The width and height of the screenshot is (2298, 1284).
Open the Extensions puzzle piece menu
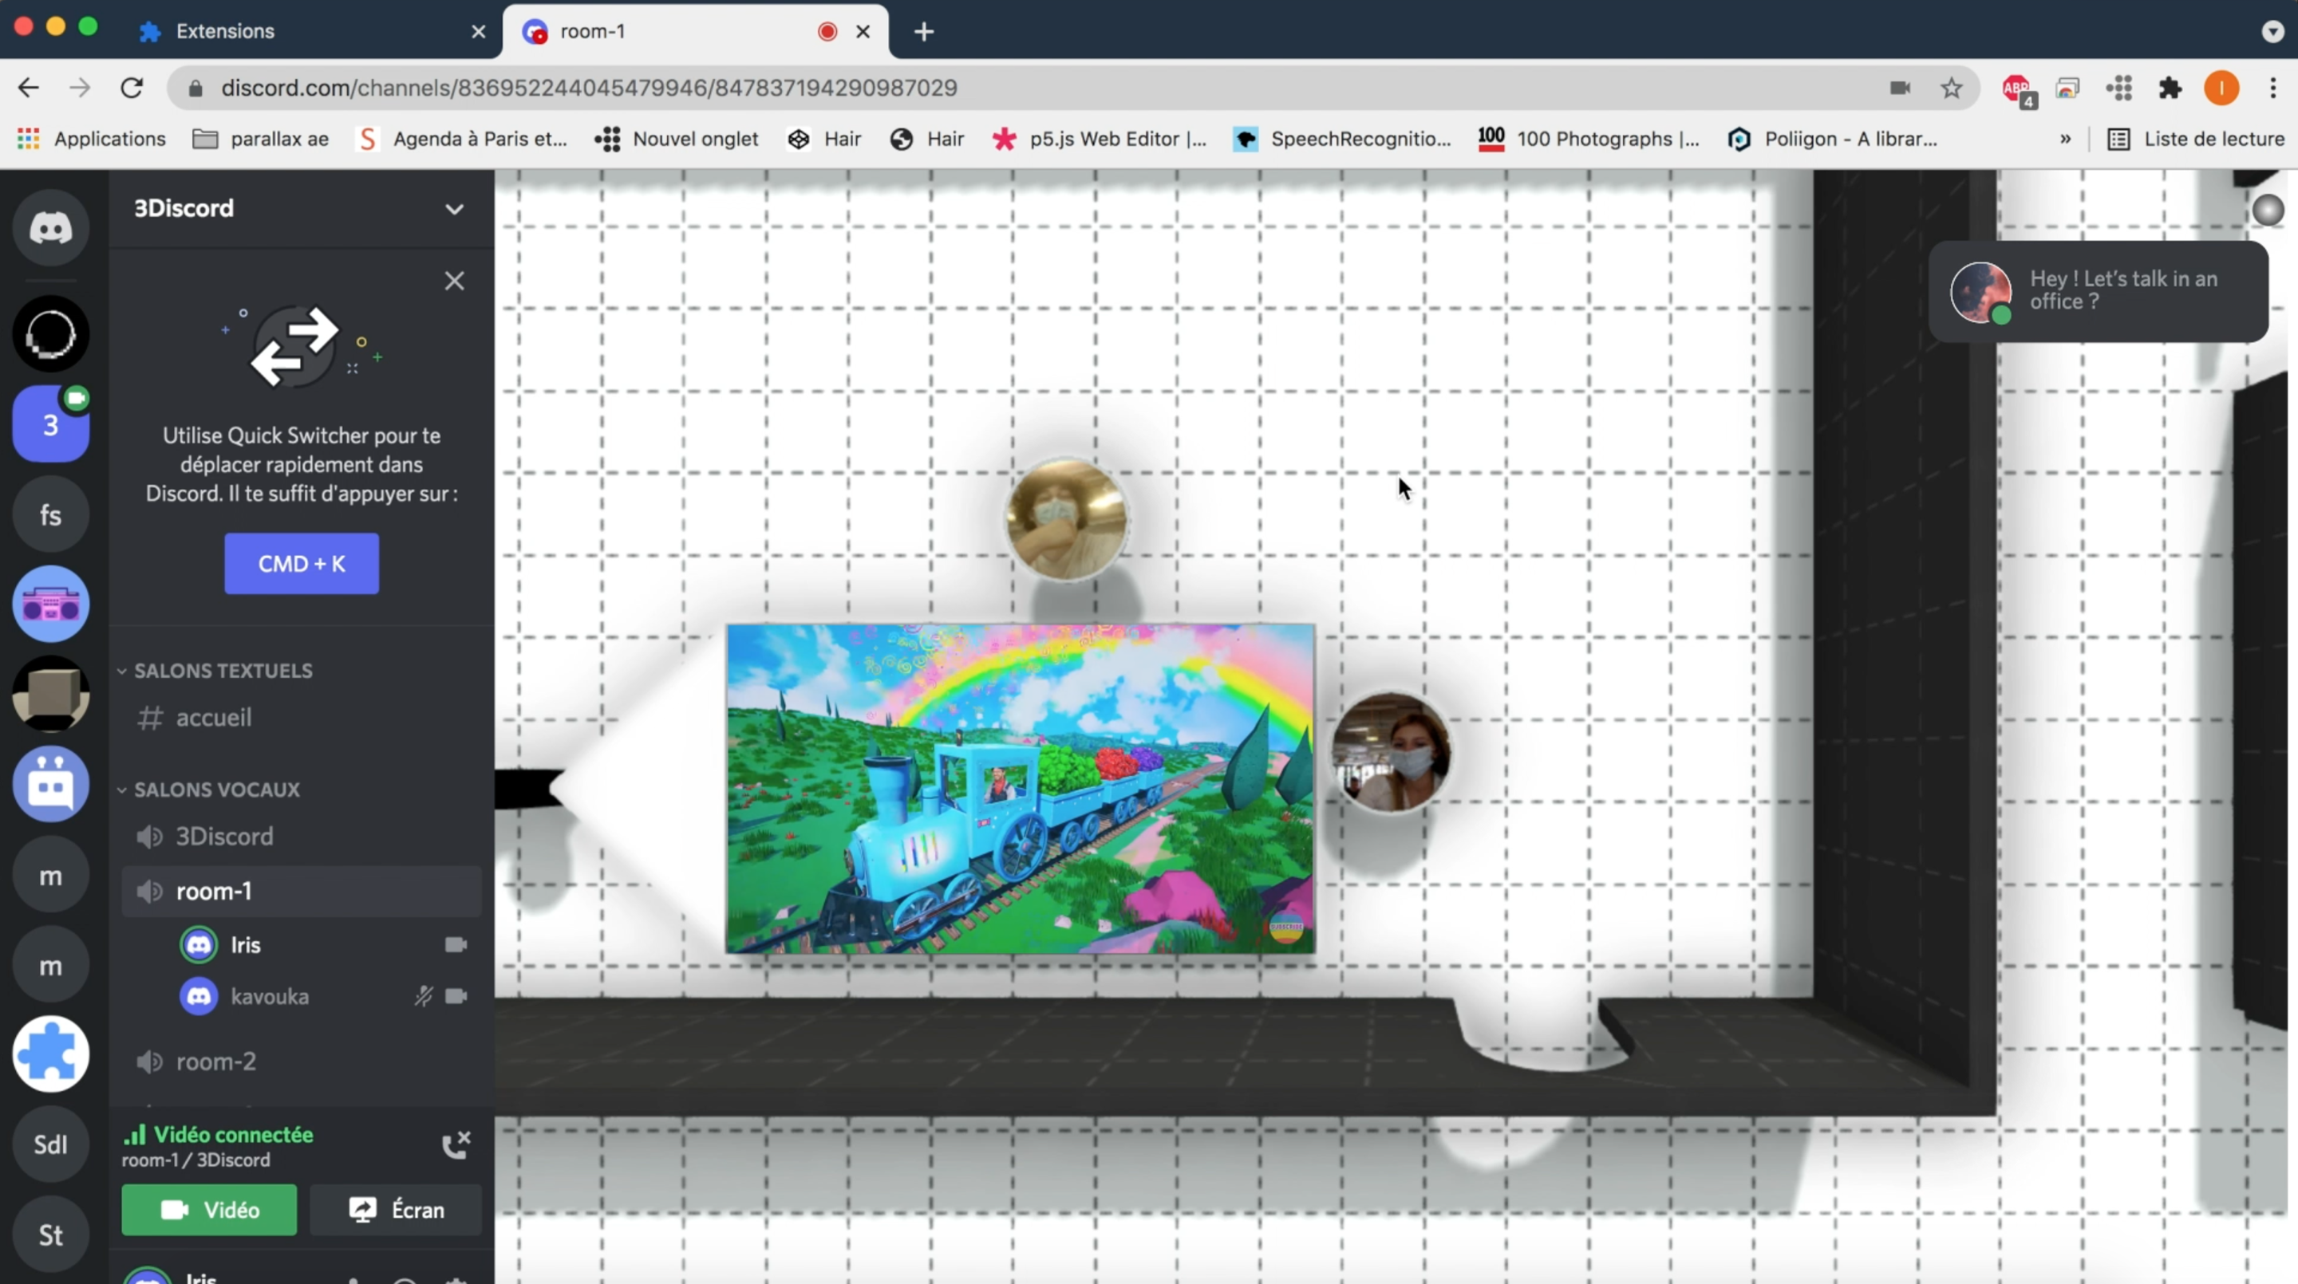[2170, 88]
